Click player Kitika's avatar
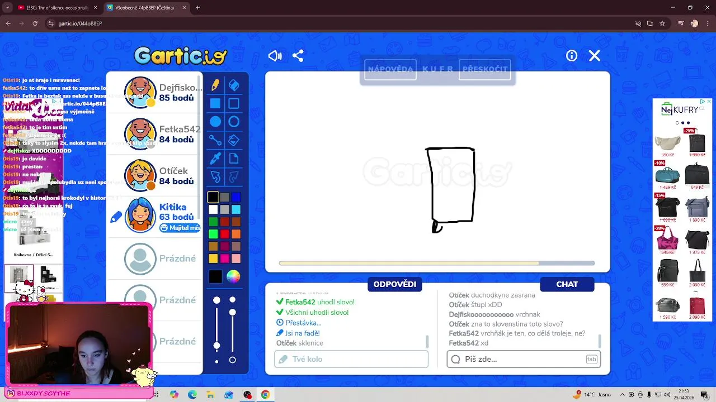The width and height of the screenshot is (716, 402). coord(140,217)
